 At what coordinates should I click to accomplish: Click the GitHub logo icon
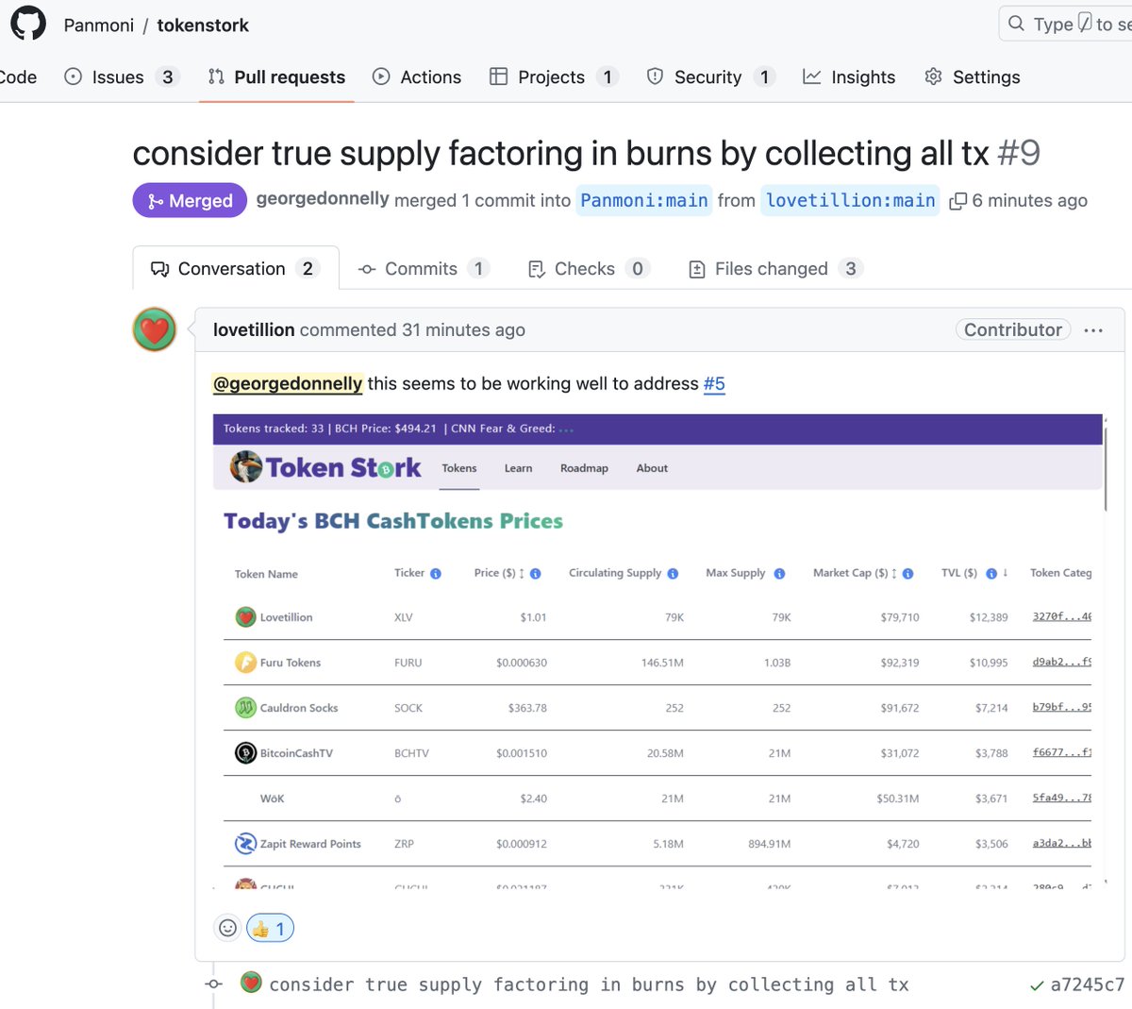[x=27, y=24]
